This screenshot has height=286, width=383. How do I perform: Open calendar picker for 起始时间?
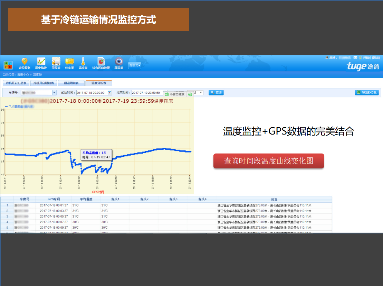pyautogui.click(x=110, y=93)
